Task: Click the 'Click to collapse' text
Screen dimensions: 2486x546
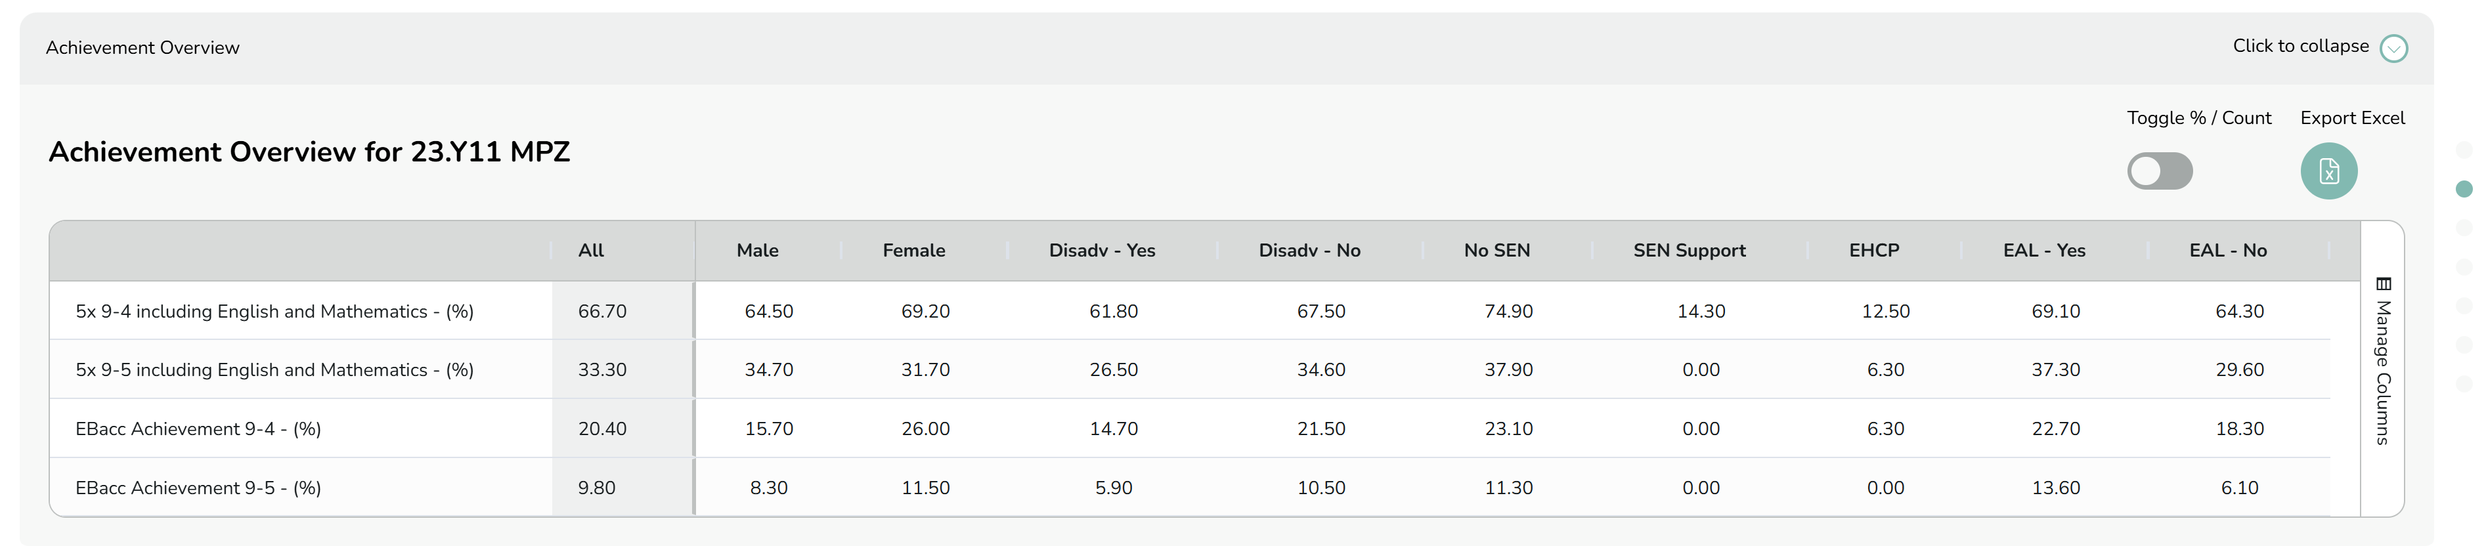Action: click(x=2301, y=47)
